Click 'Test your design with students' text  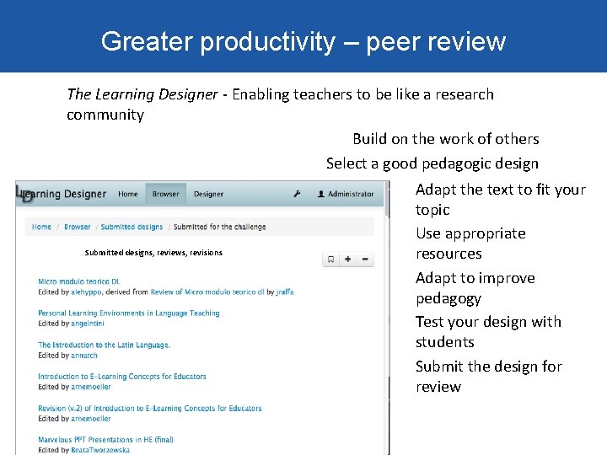point(488,332)
